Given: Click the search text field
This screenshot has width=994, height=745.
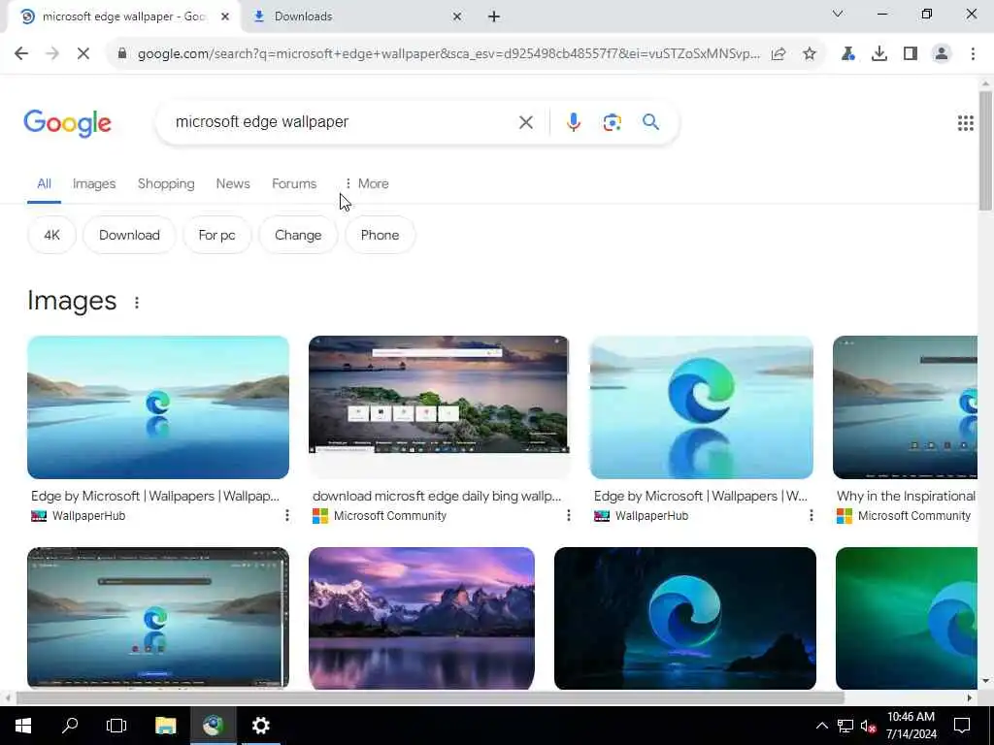Looking at the screenshot, I should (x=343, y=121).
